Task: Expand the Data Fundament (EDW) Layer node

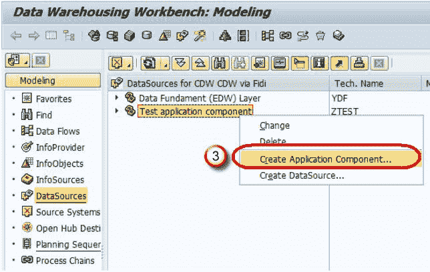Action: tap(117, 97)
